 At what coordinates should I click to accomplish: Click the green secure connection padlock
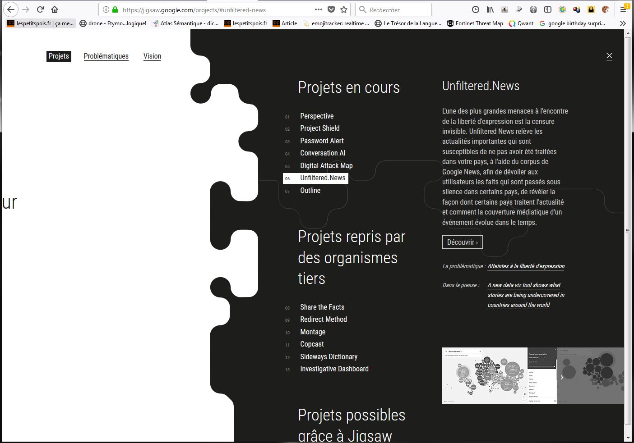pyautogui.click(x=115, y=9)
